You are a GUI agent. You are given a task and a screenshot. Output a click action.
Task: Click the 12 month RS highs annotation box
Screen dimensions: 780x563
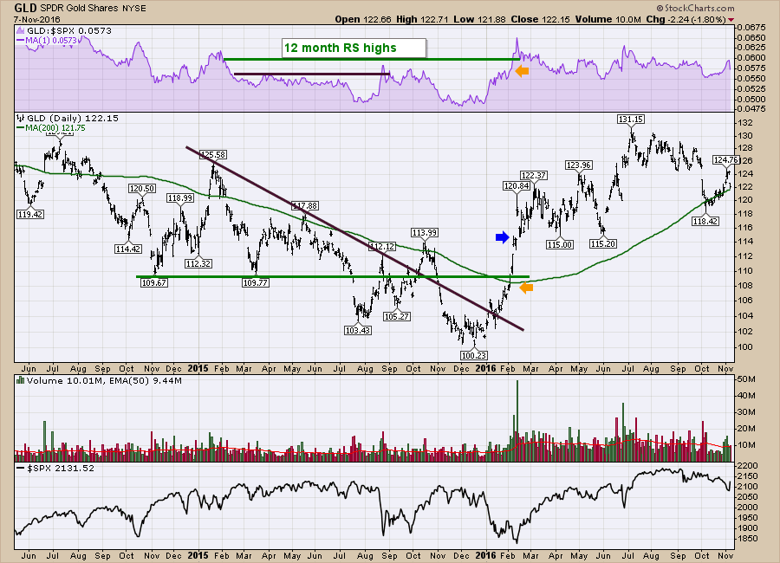(354, 49)
